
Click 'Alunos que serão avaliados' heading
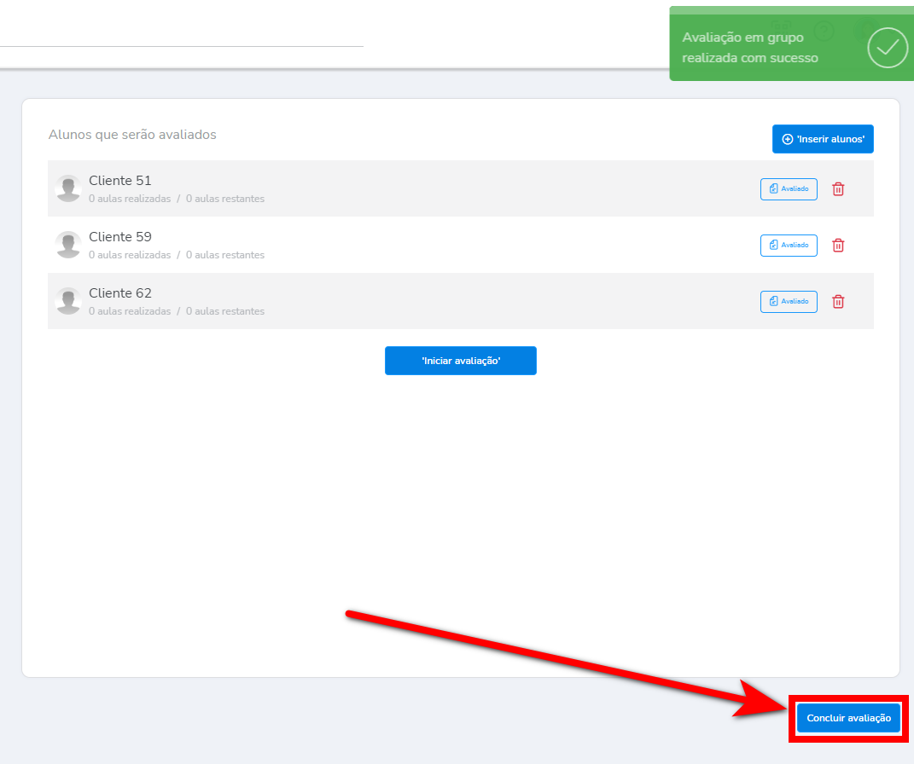click(132, 135)
